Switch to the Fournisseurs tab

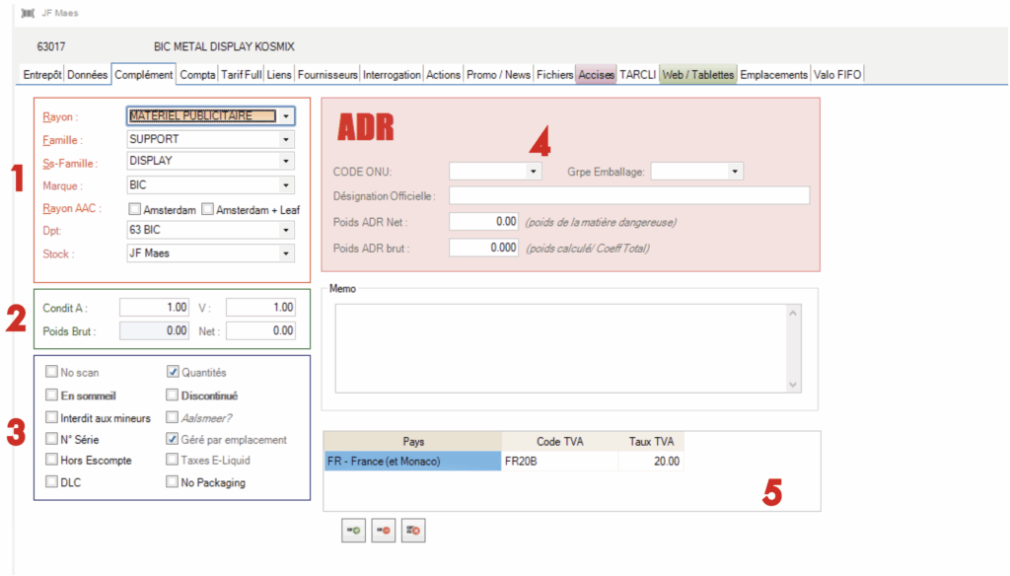(327, 75)
